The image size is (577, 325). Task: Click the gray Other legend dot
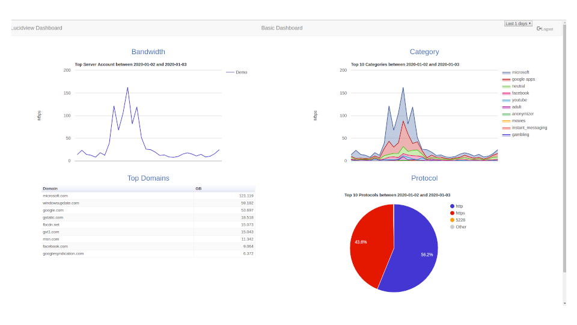coord(452,227)
